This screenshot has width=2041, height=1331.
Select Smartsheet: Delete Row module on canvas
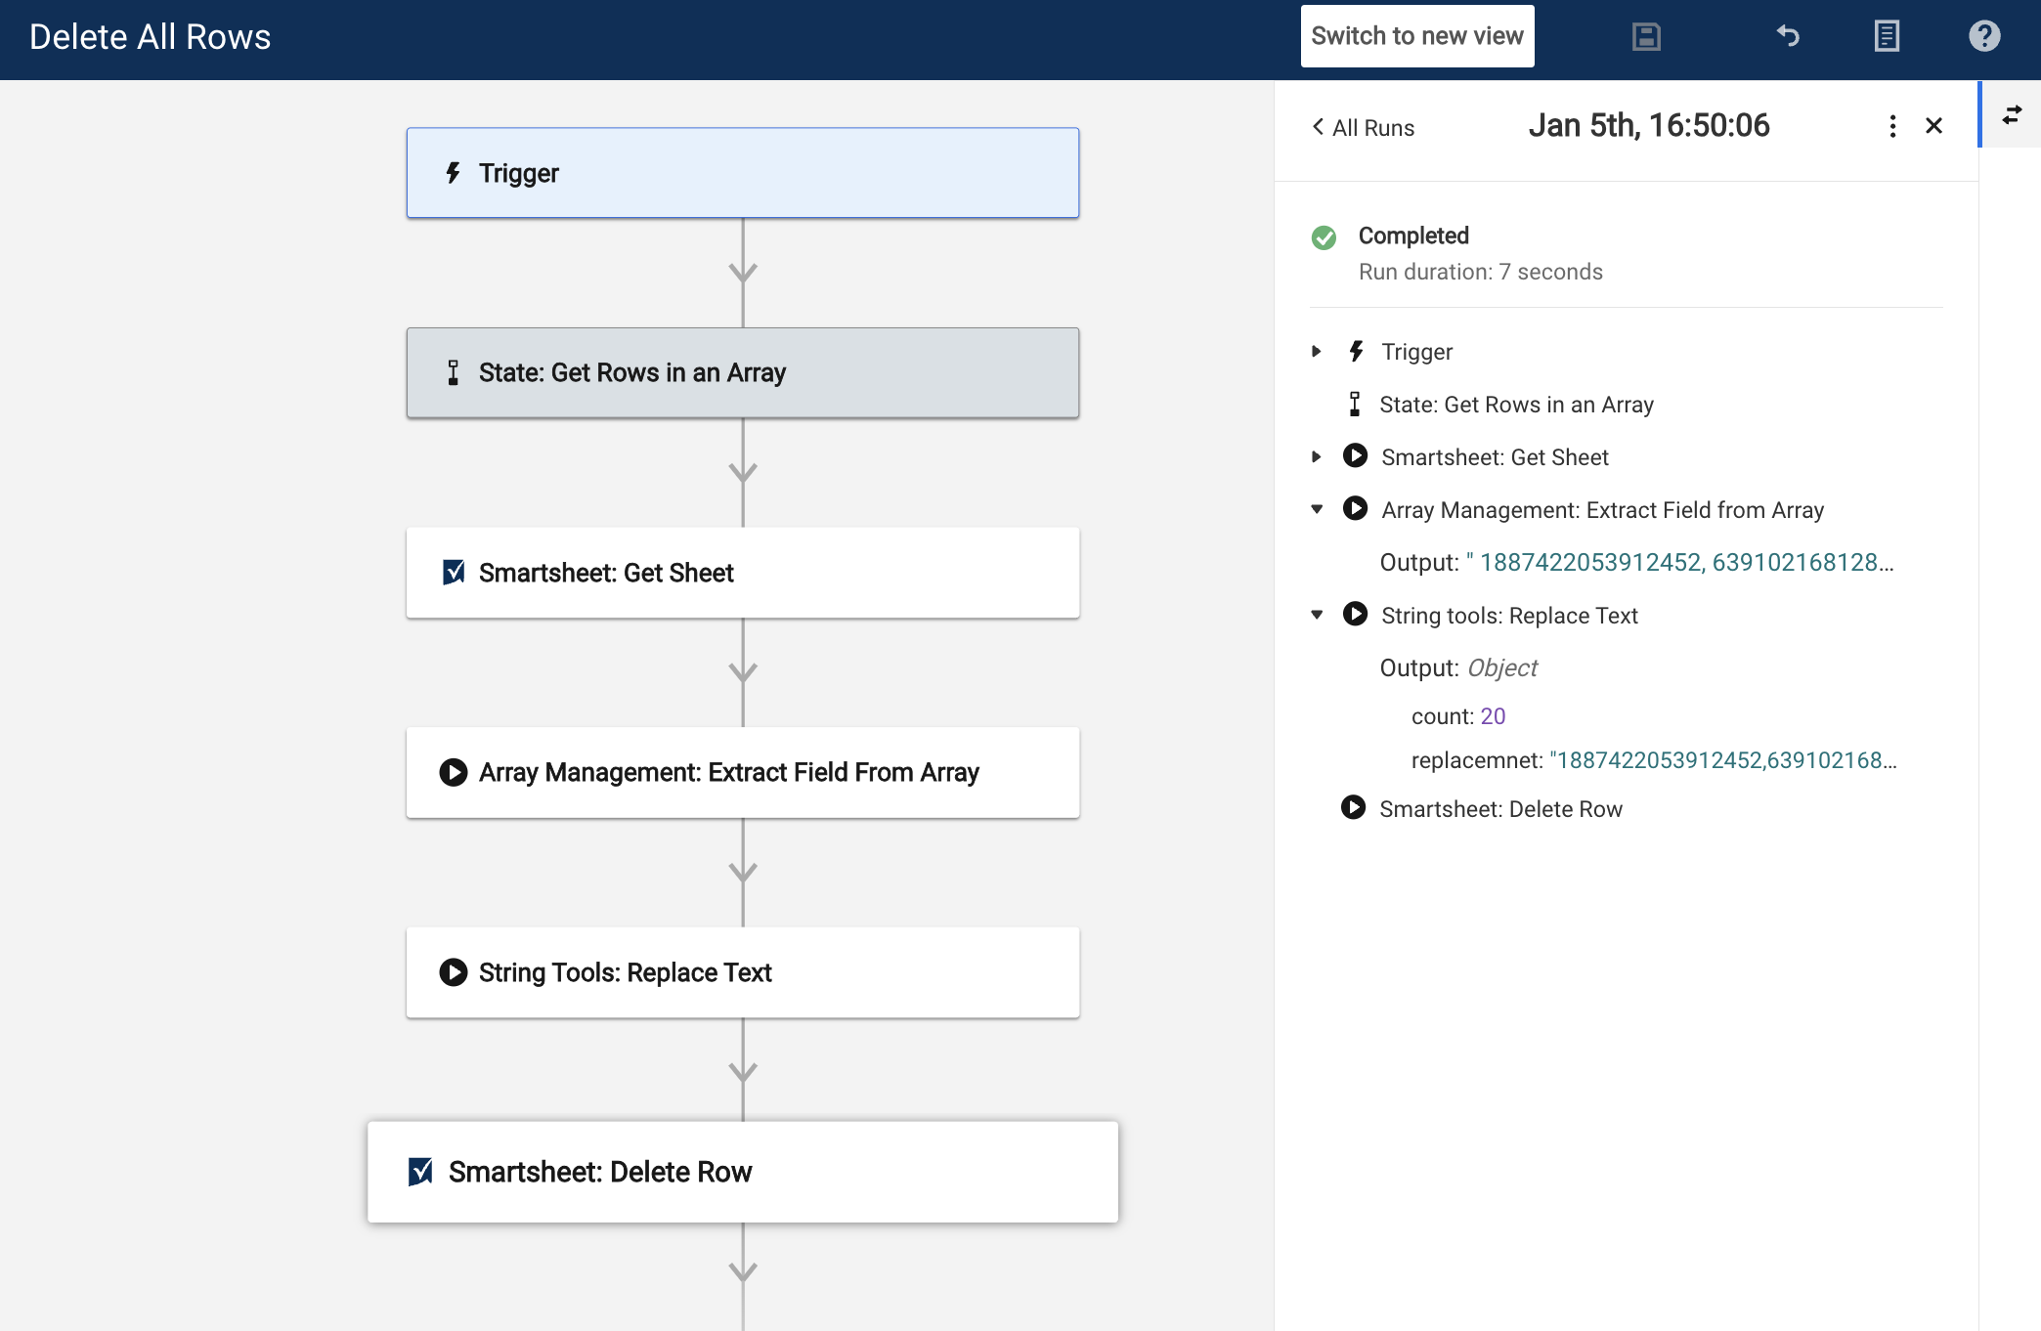[x=743, y=1172]
